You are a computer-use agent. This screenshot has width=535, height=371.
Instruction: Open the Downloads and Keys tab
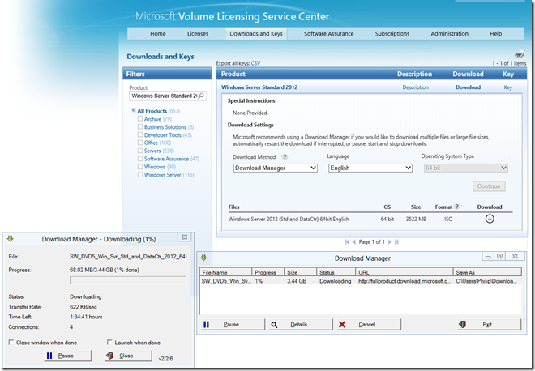256,34
